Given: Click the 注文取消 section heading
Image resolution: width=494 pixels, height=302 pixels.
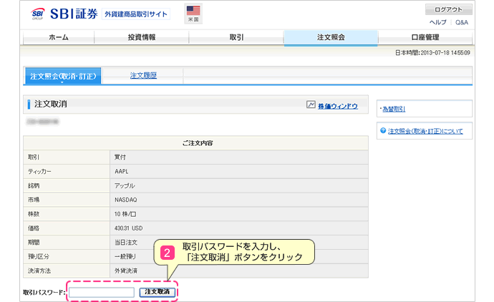Looking at the screenshot, I should coord(50,104).
